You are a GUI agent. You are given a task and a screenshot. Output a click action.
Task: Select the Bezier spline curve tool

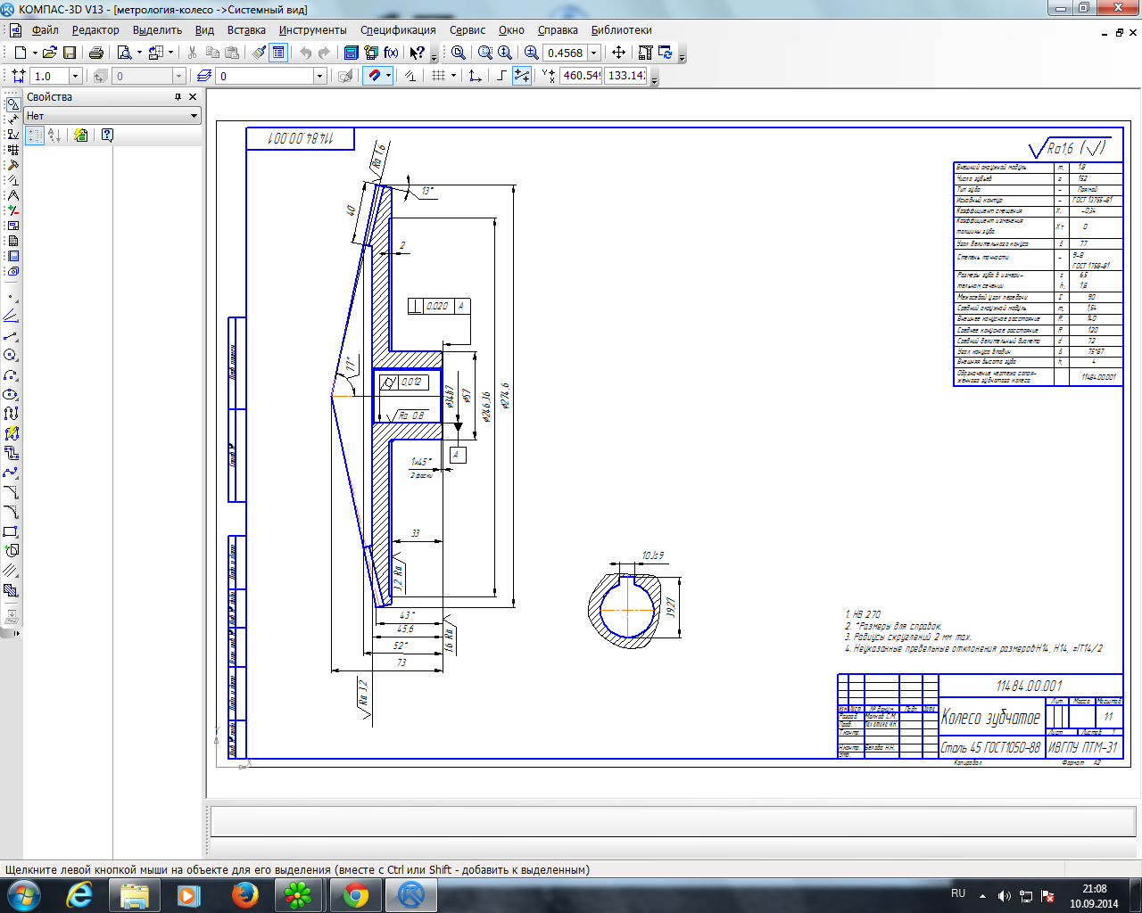point(11,473)
